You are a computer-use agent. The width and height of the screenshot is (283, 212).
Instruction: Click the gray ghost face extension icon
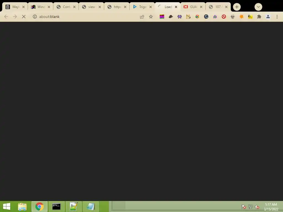pyautogui.click(x=233, y=17)
